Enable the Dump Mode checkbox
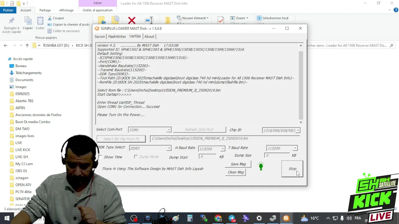The image size is (399, 224). 136,157
